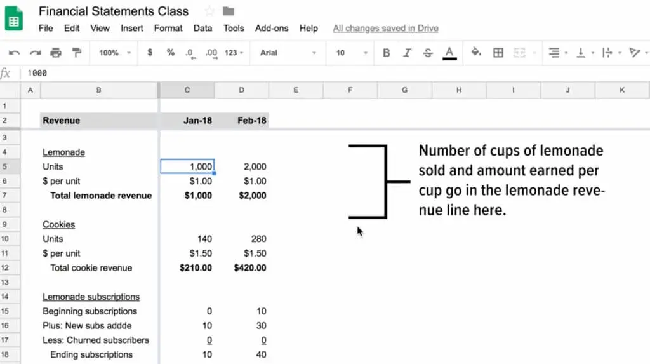Open the File menu
Screen dimensions: 650x364
click(46, 28)
